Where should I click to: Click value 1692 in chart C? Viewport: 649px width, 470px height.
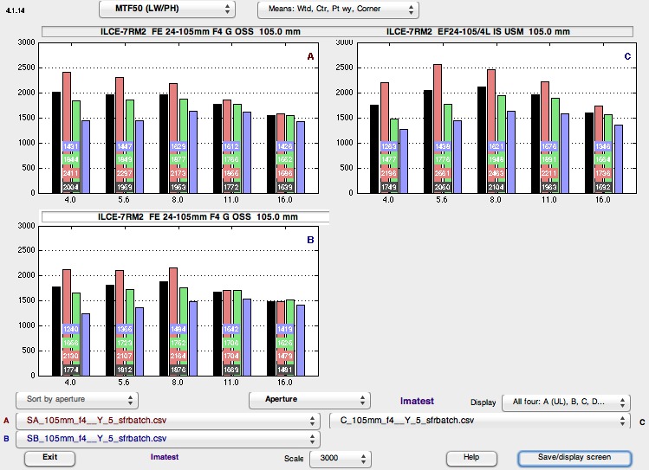[603, 187]
